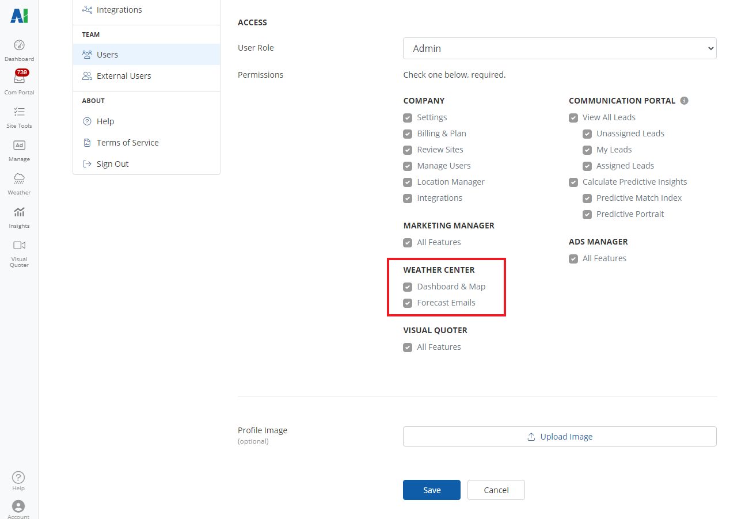Disable the Predictive Portrait permission
Viewport: 749px width, 519px height.
click(x=587, y=215)
